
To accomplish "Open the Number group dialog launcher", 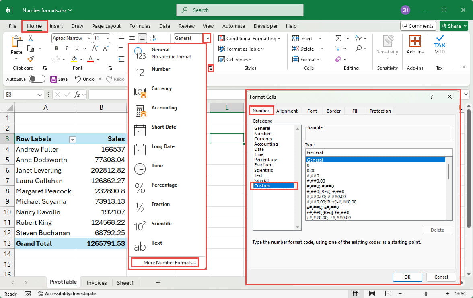I will pos(211,69).
